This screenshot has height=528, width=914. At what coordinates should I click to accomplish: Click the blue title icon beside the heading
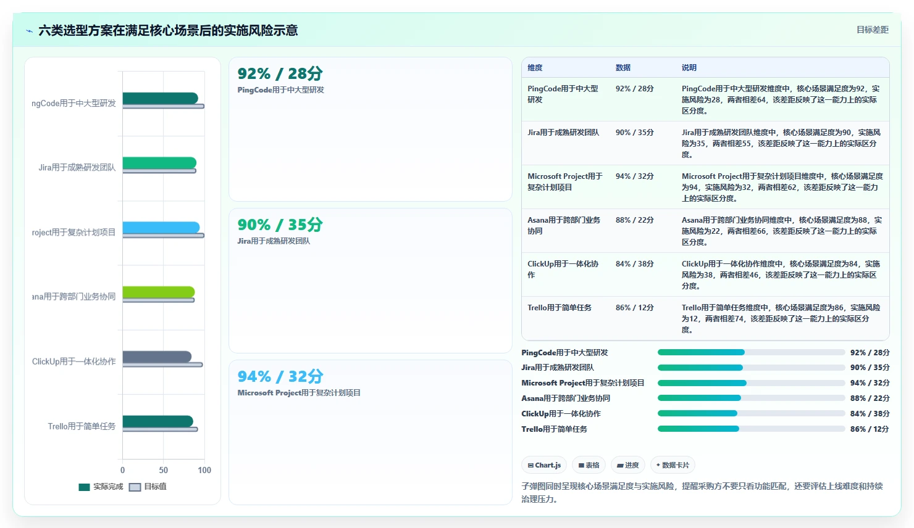(x=29, y=31)
